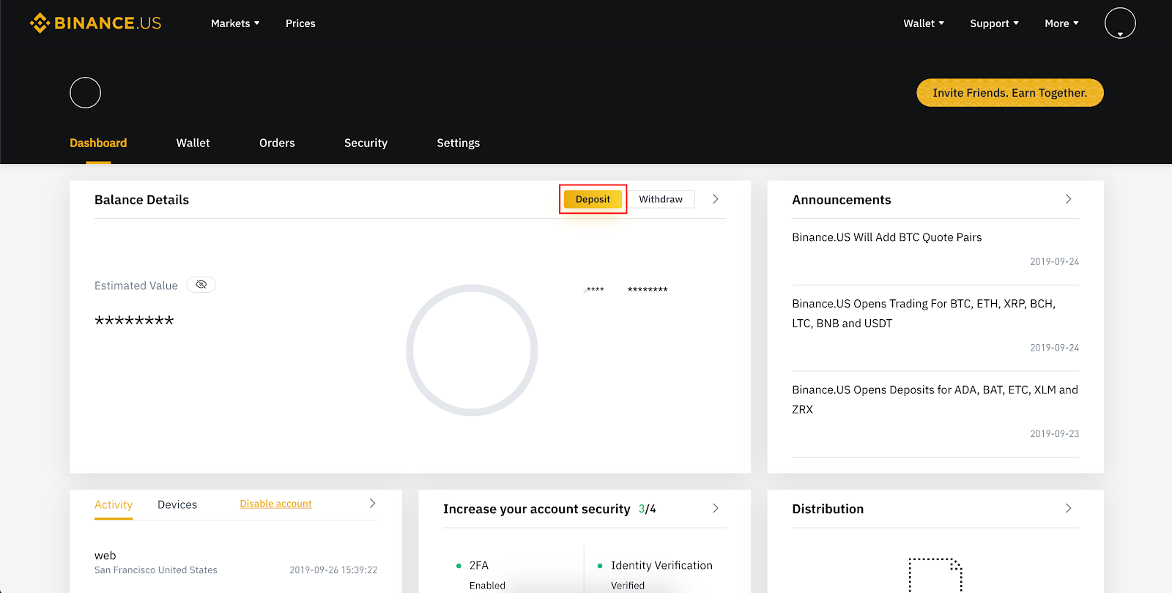Viewport: 1172px width, 593px height.
Task: Click the Announcements heading
Action: [x=842, y=200]
